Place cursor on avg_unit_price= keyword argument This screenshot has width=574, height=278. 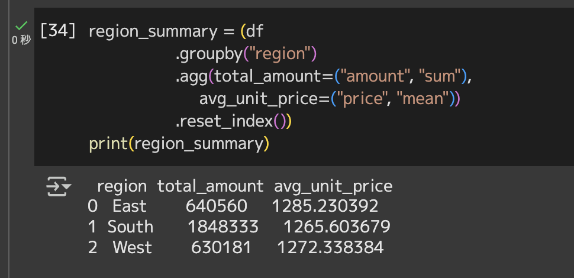tap(265, 99)
